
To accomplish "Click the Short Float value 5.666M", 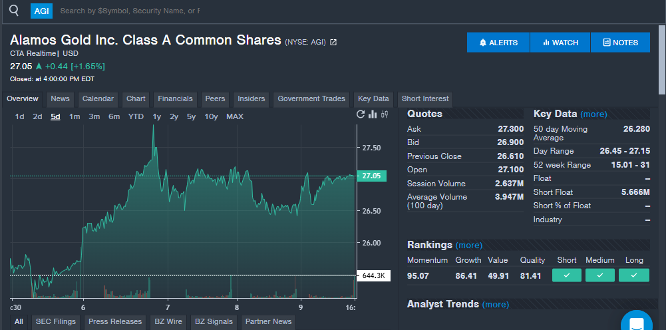I will (635, 192).
